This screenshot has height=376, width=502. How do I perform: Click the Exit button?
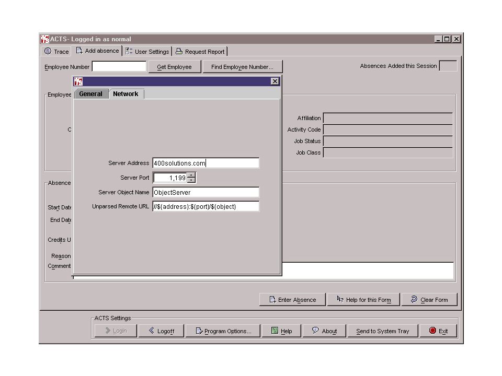[438, 331]
